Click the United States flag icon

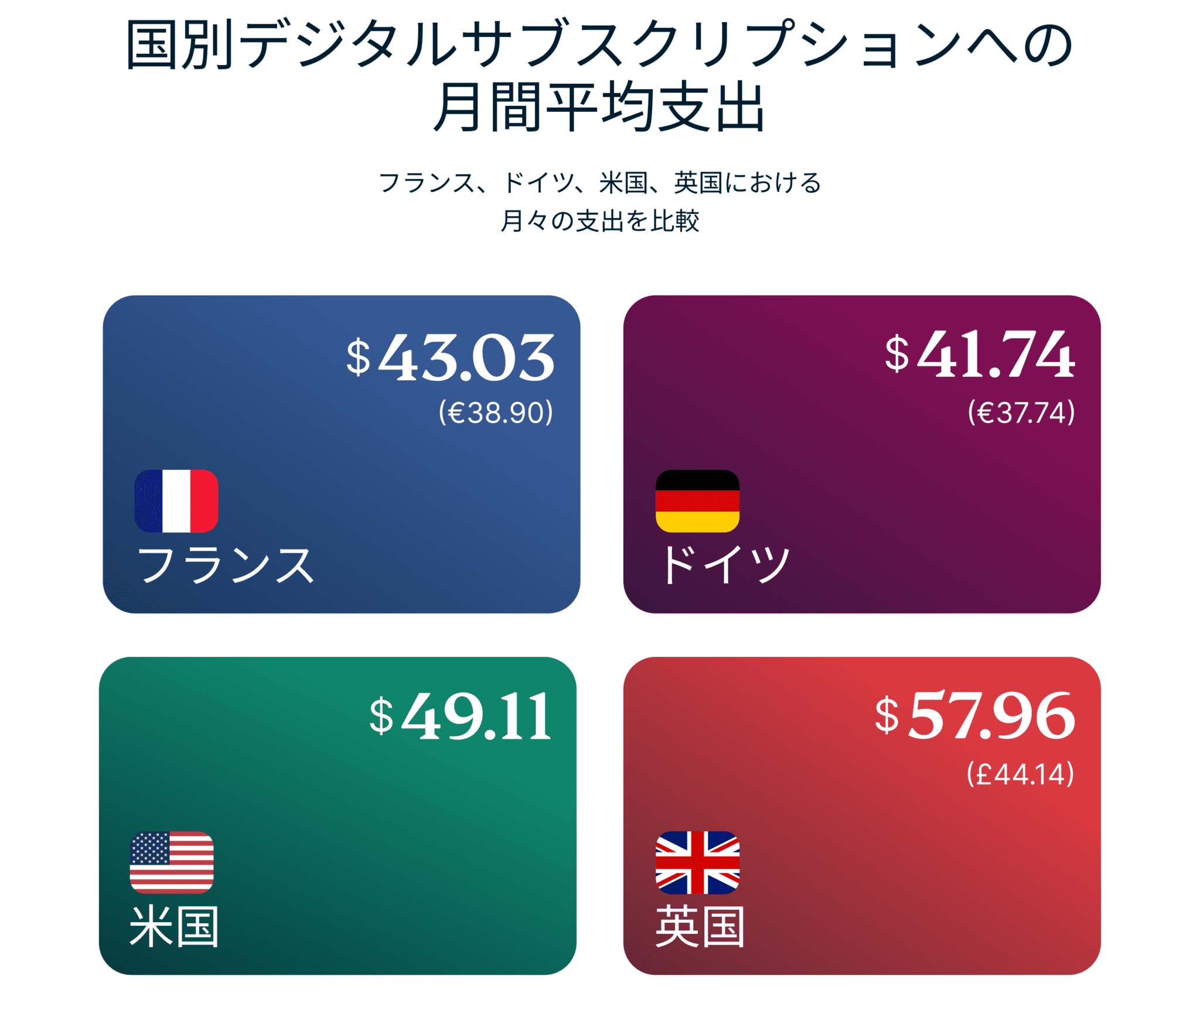pos(172,862)
